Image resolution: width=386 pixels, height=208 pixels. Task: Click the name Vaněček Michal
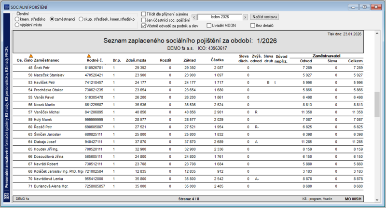[x=47, y=112]
